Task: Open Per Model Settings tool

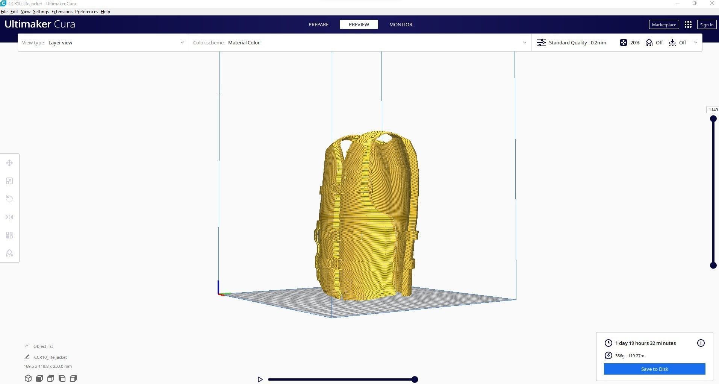Action: click(x=9, y=235)
